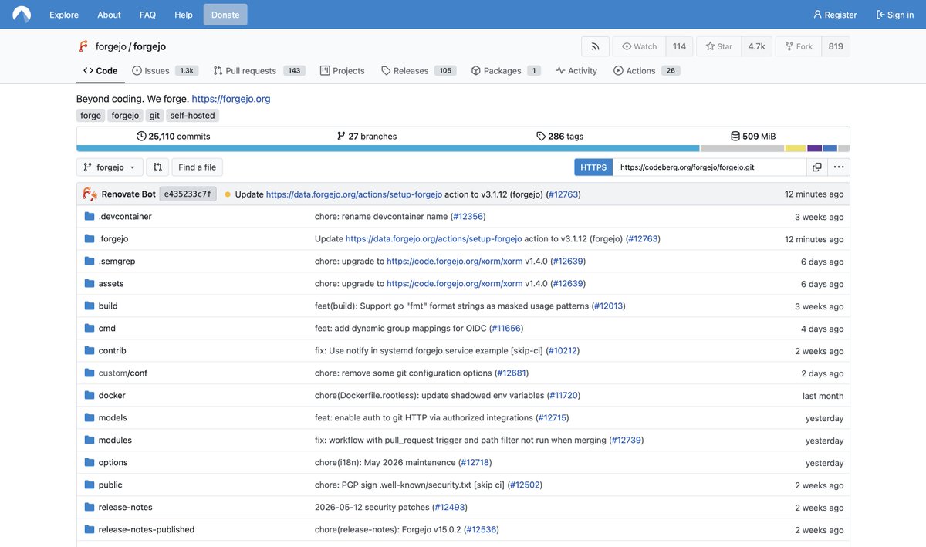Open the https://forgejo.org description link

[x=231, y=99]
